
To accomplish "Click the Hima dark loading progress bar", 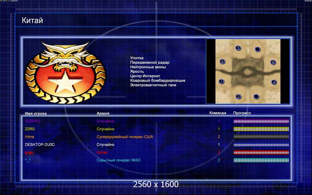I will [261, 137].
